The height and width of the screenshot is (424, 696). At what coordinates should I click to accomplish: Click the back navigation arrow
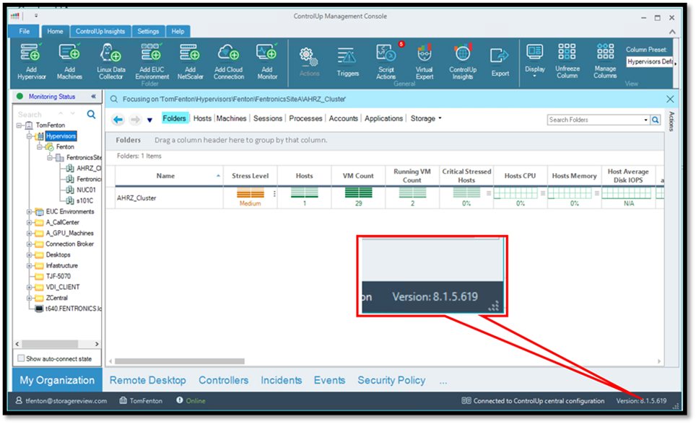(x=118, y=119)
